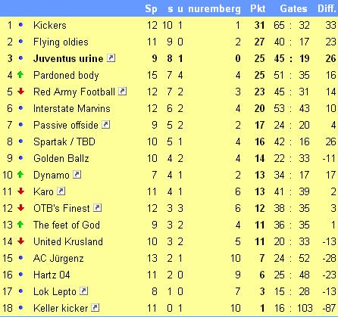
Task: Click the Interstate Marvins team name
Action: (x=72, y=108)
